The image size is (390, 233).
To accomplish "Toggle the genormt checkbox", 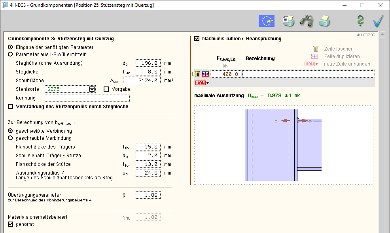I will click(x=11, y=224).
